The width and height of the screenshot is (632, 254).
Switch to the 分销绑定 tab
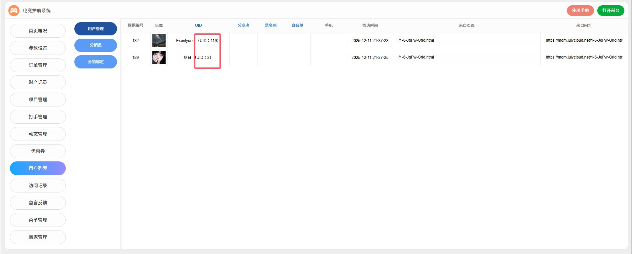(96, 62)
